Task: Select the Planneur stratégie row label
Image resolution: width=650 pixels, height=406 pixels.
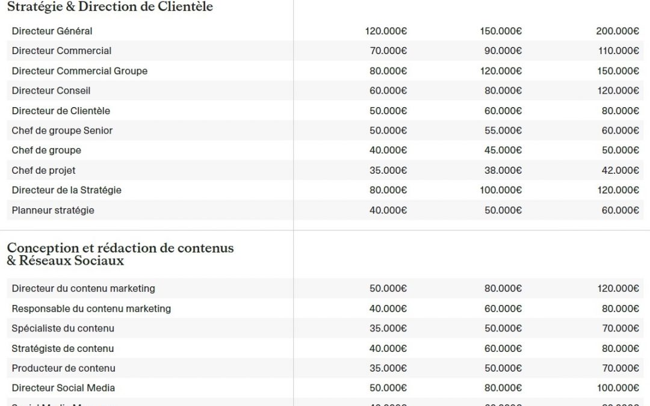Action: tap(53, 210)
